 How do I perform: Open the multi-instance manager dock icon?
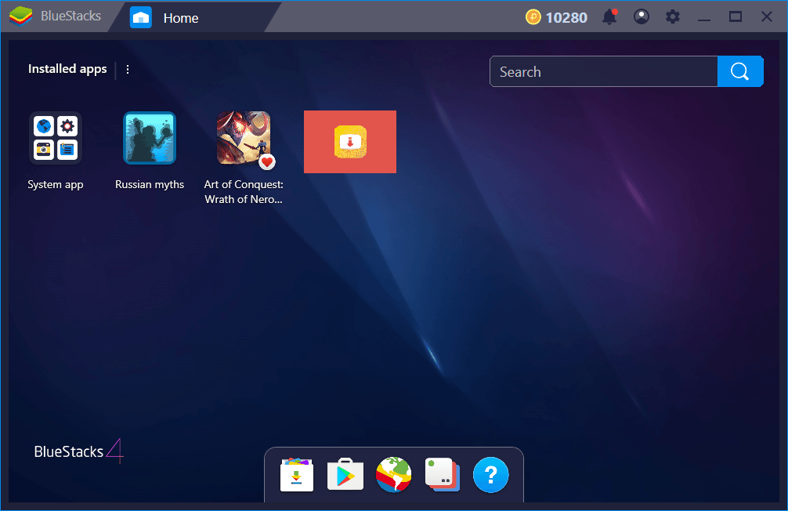(443, 474)
